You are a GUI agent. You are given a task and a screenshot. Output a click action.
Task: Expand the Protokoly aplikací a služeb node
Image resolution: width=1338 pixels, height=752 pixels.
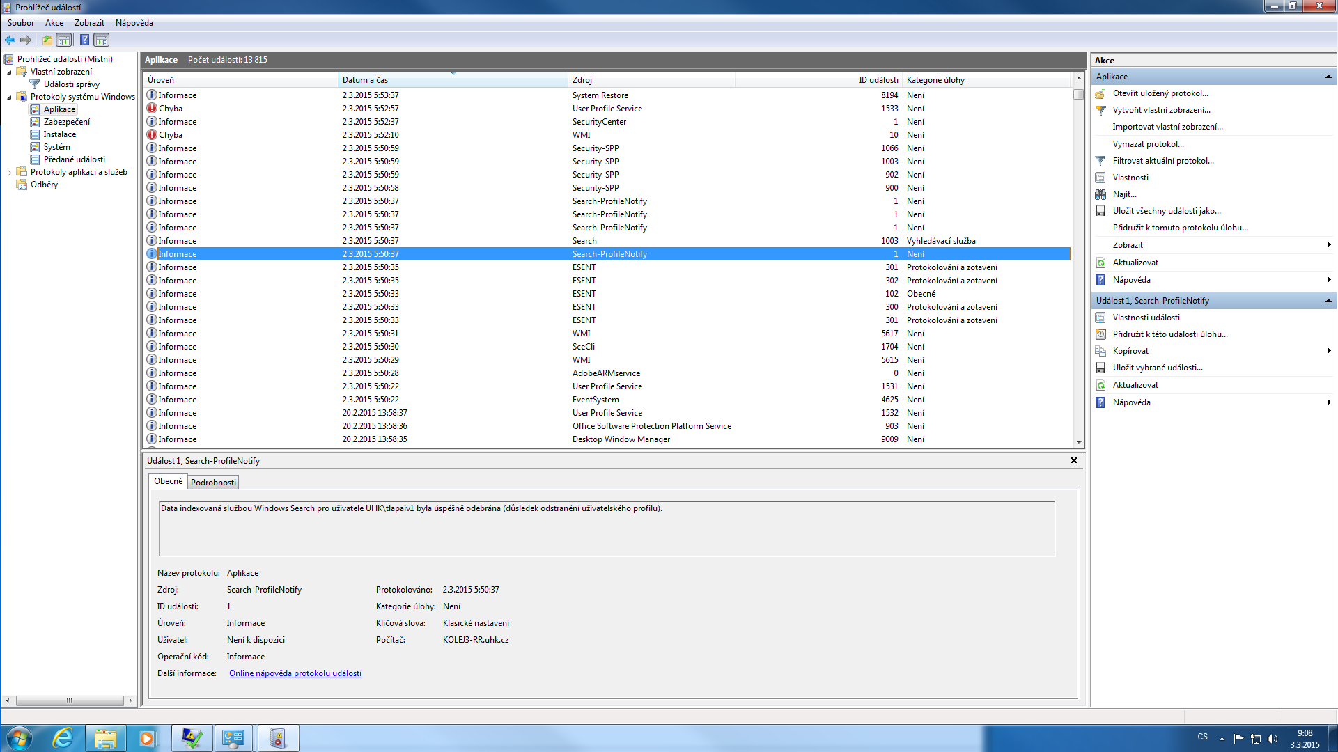click(9, 172)
